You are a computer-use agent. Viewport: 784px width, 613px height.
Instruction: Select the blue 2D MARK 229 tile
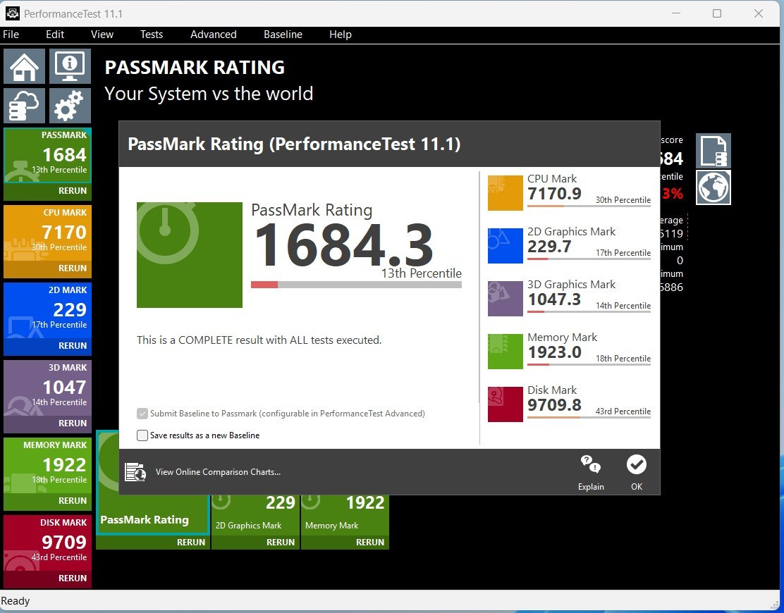(47, 310)
